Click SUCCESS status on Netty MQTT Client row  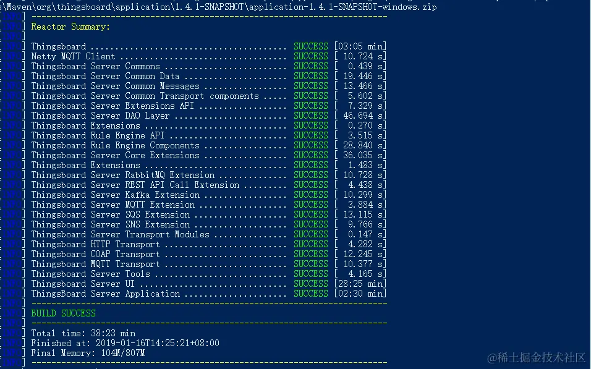pos(311,56)
